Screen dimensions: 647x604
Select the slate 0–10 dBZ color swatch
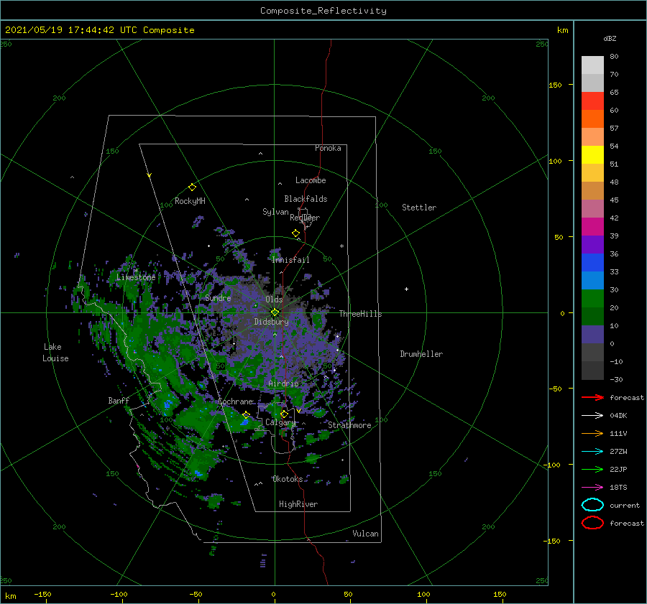point(592,335)
